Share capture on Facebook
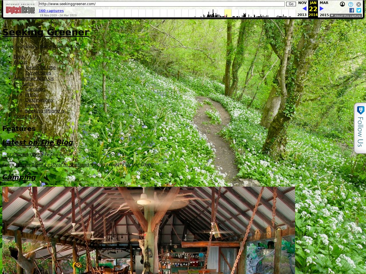366x274 pixels. click(352, 10)
